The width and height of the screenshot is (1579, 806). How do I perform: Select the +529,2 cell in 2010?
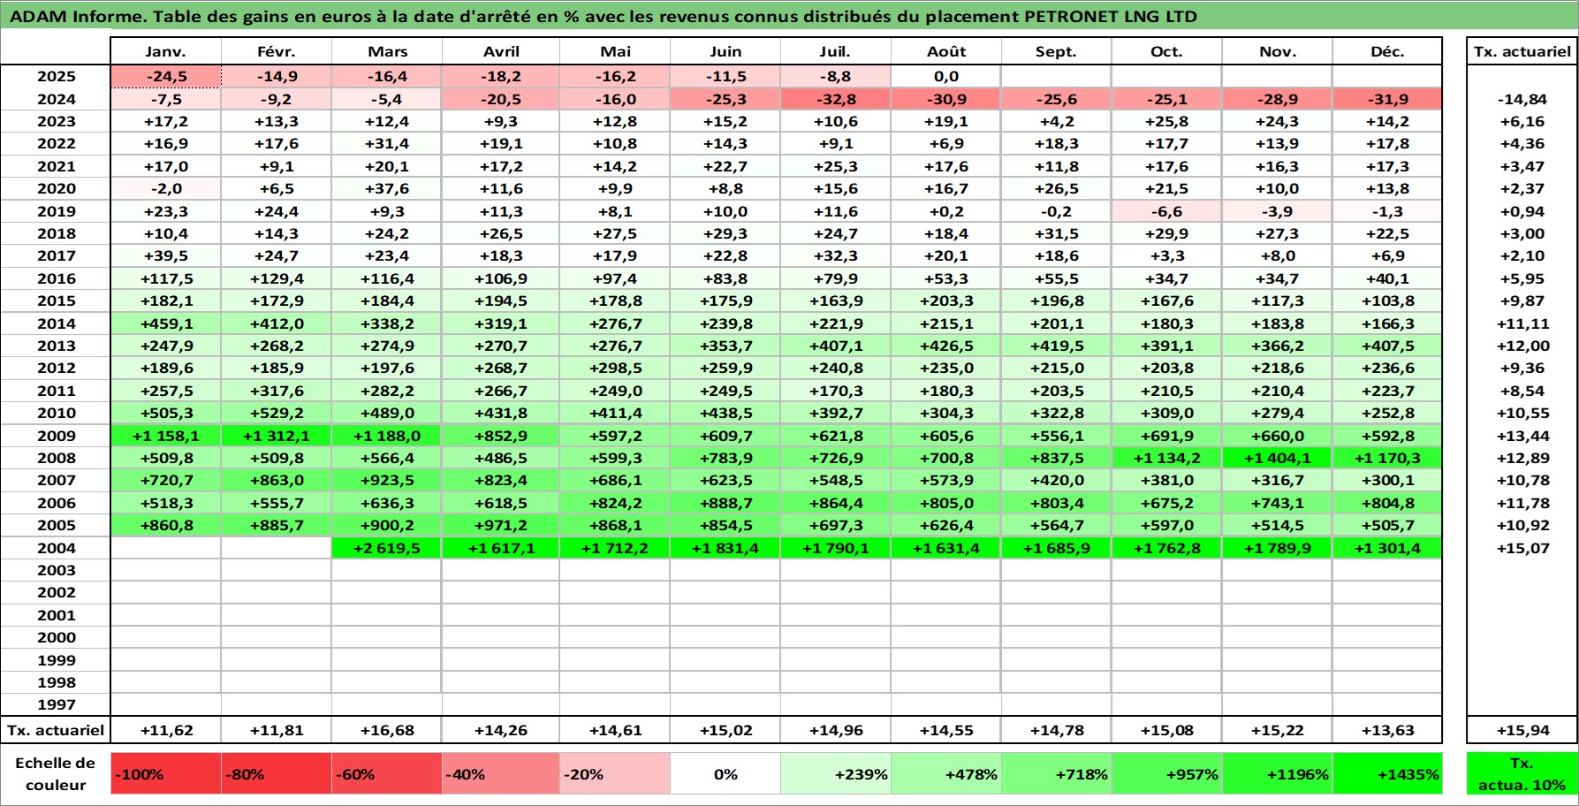click(x=276, y=413)
